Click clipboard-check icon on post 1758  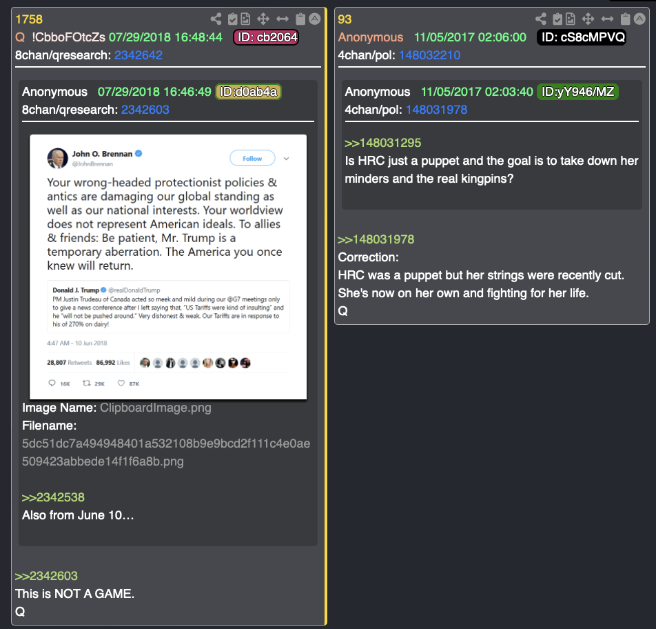coord(232,19)
